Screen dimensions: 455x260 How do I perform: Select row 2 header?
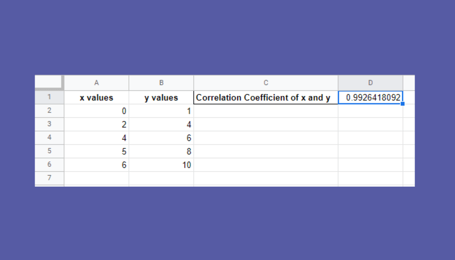[x=49, y=111]
